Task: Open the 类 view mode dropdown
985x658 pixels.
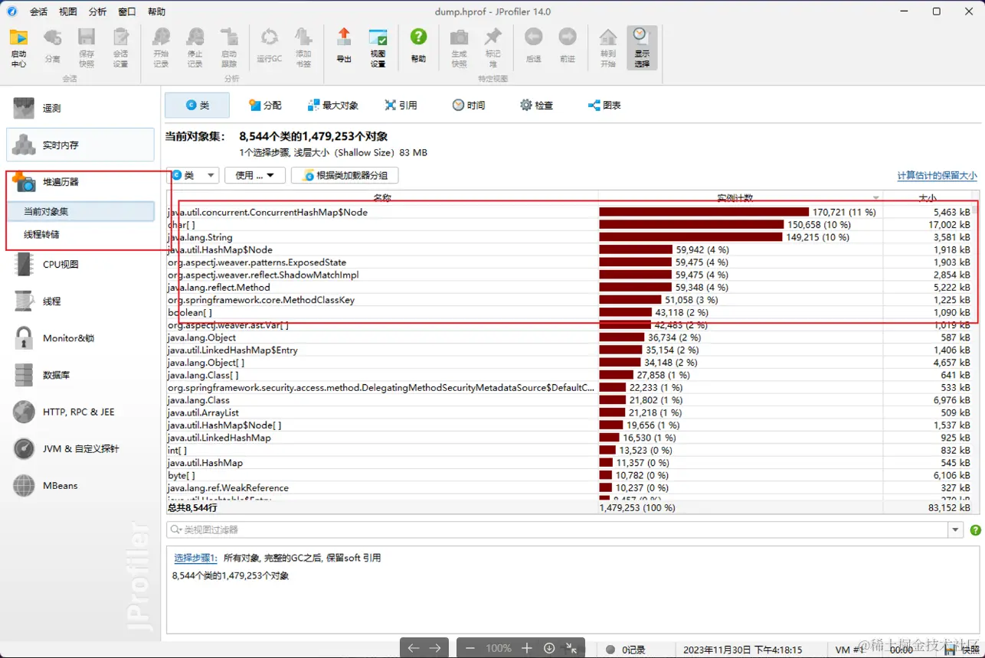Action: 192,175
